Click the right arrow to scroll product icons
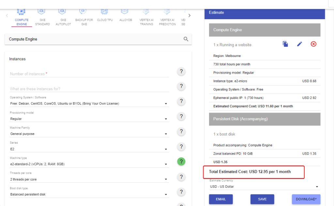Viewport: 334px width, 206px height. (189, 15)
